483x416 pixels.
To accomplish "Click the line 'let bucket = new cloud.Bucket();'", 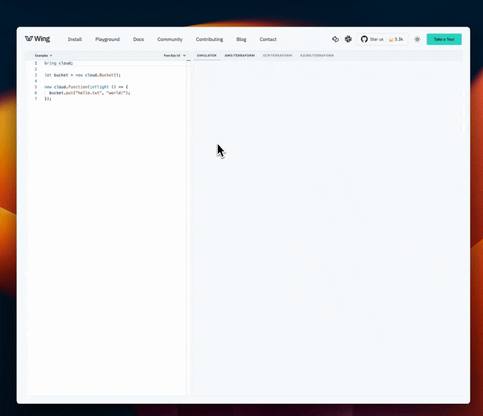I will tap(83, 75).
